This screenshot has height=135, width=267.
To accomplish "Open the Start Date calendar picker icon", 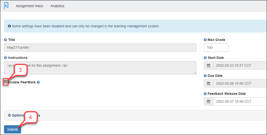I will 209,66.
